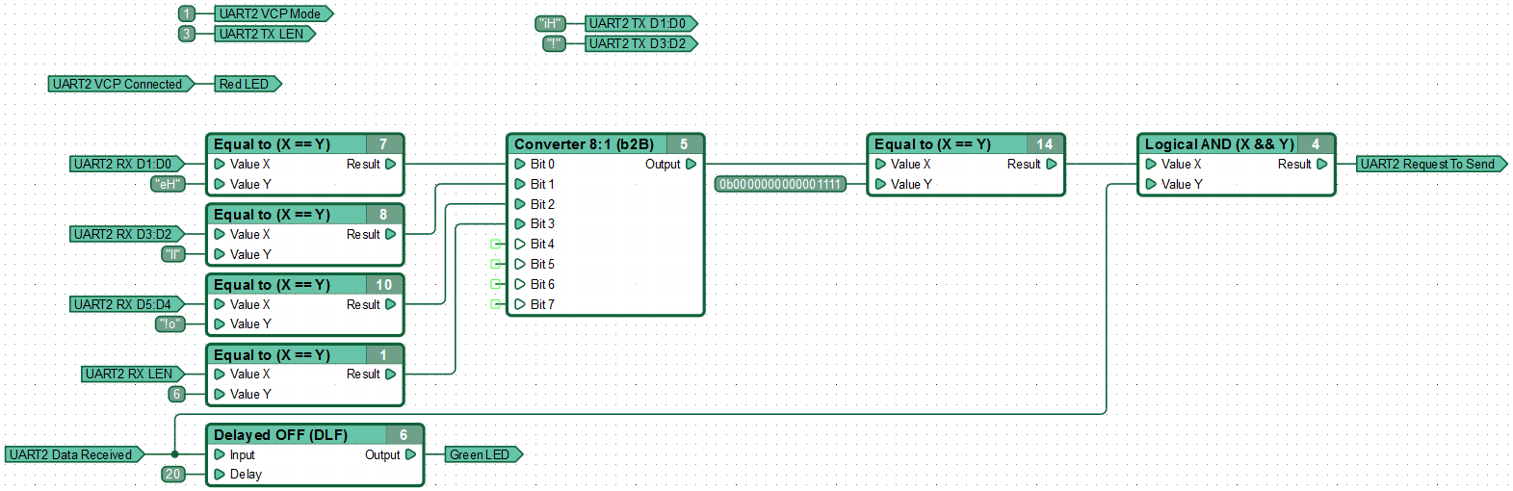The width and height of the screenshot is (1513, 491).
Task: Click the Result pin of Equal to block 10
Action: point(390,304)
